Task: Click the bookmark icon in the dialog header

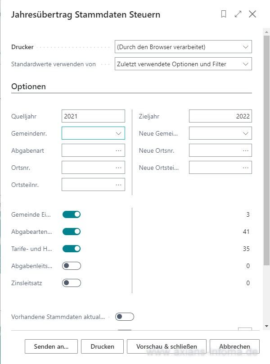Action: pos(224,14)
